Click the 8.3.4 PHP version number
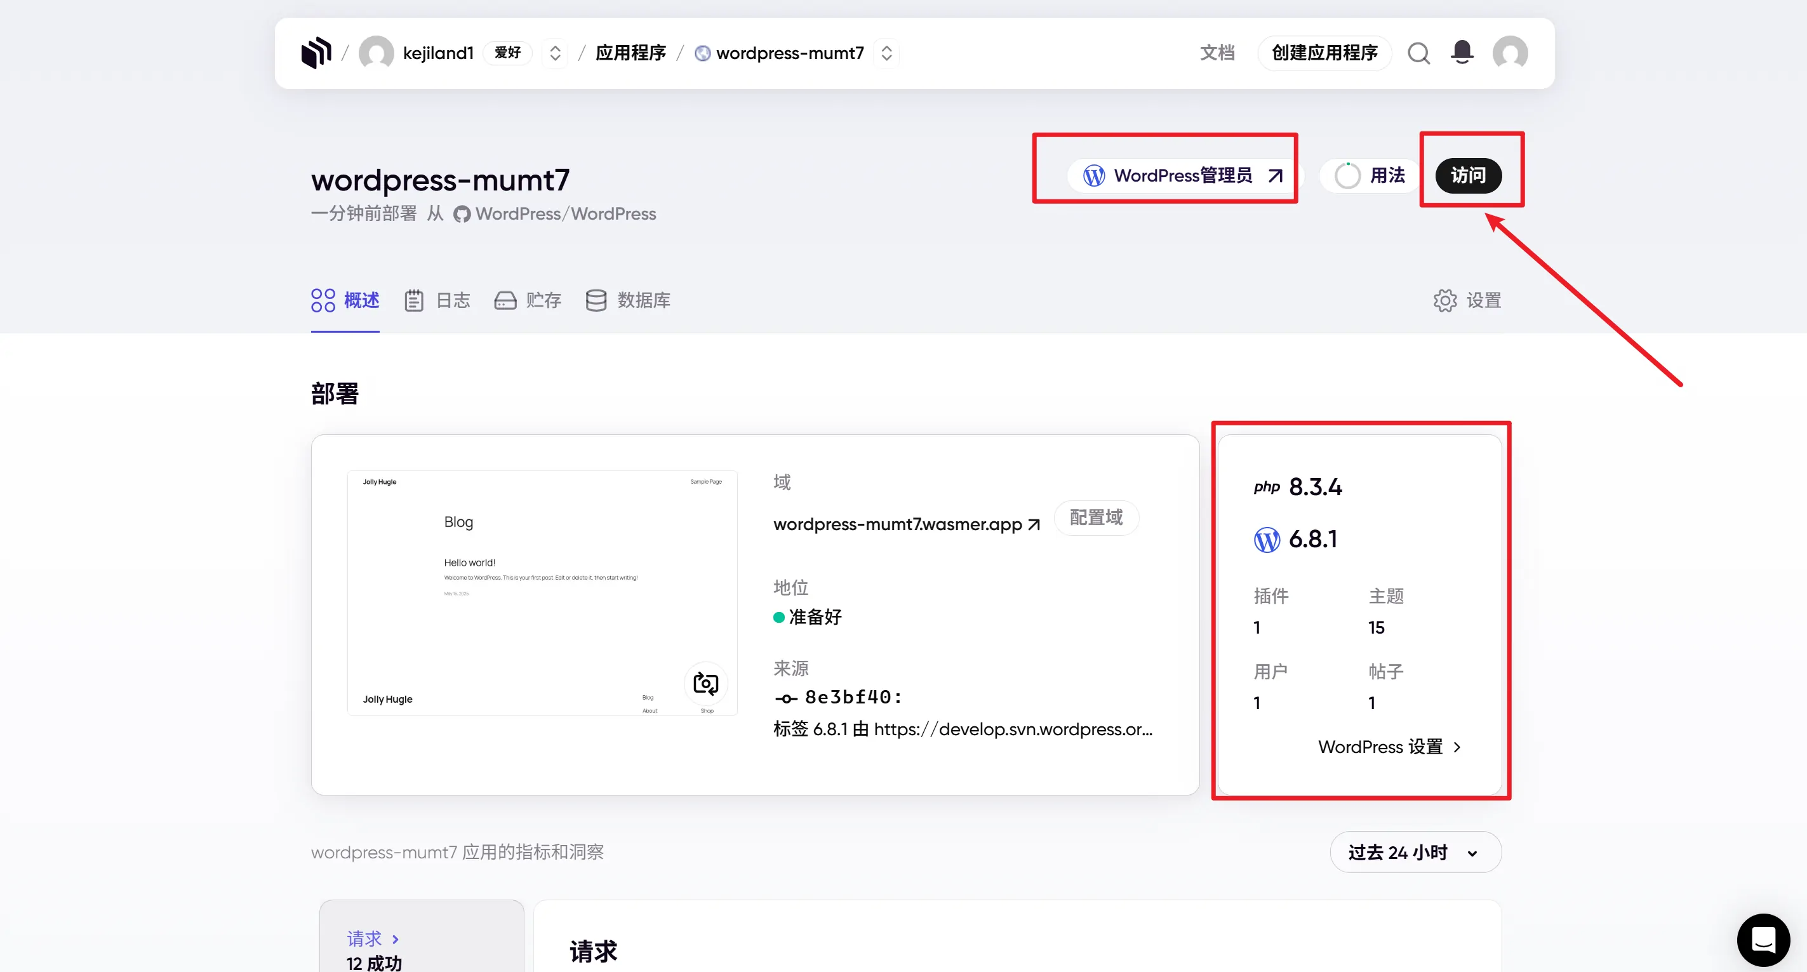 click(x=1316, y=487)
